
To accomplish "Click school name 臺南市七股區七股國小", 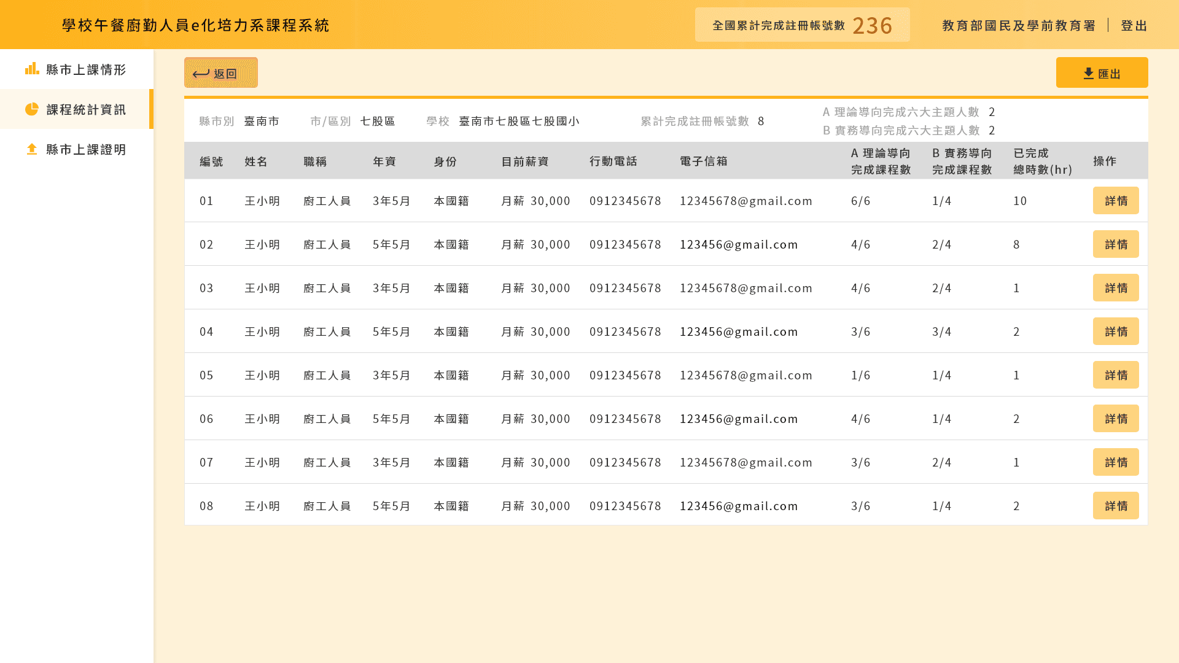I will pos(519,121).
